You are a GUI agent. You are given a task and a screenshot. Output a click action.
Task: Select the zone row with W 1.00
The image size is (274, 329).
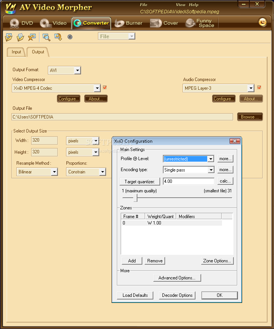coord(172,223)
